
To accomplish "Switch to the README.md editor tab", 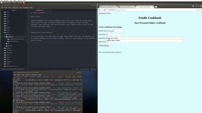I will pos(39,10).
